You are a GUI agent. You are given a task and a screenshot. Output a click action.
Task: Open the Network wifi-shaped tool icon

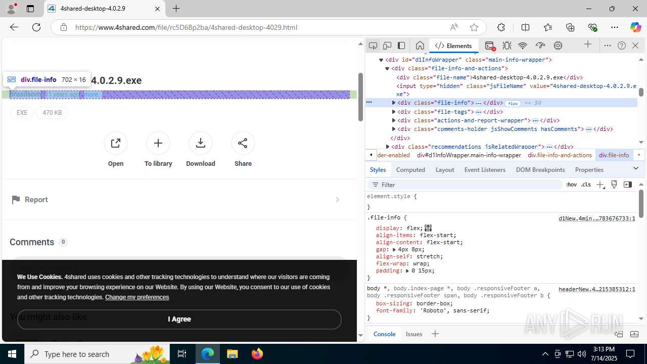coord(523,45)
